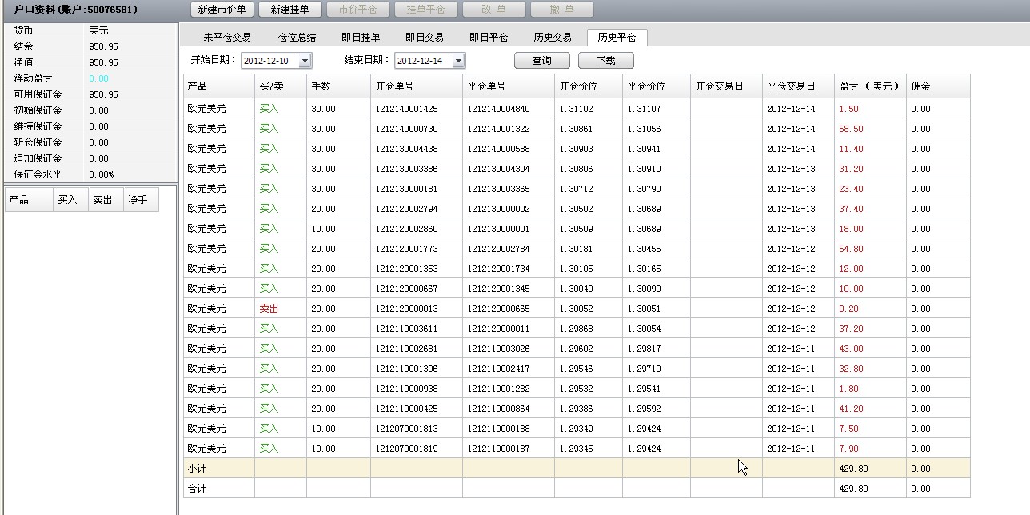Open the 结束日期 end date dropdown
The width and height of the screenshot is (1030, 515).
coord(458,61)
